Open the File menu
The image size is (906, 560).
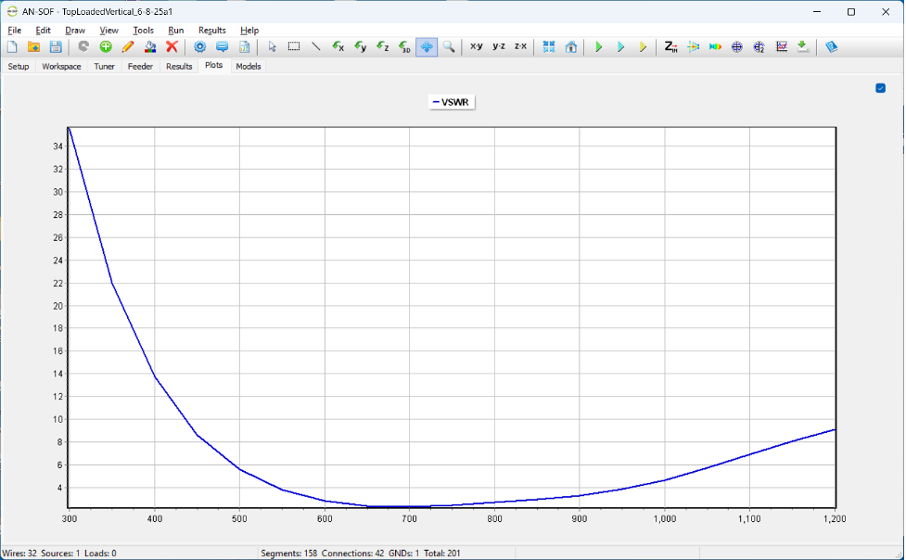tap(15, 30)
